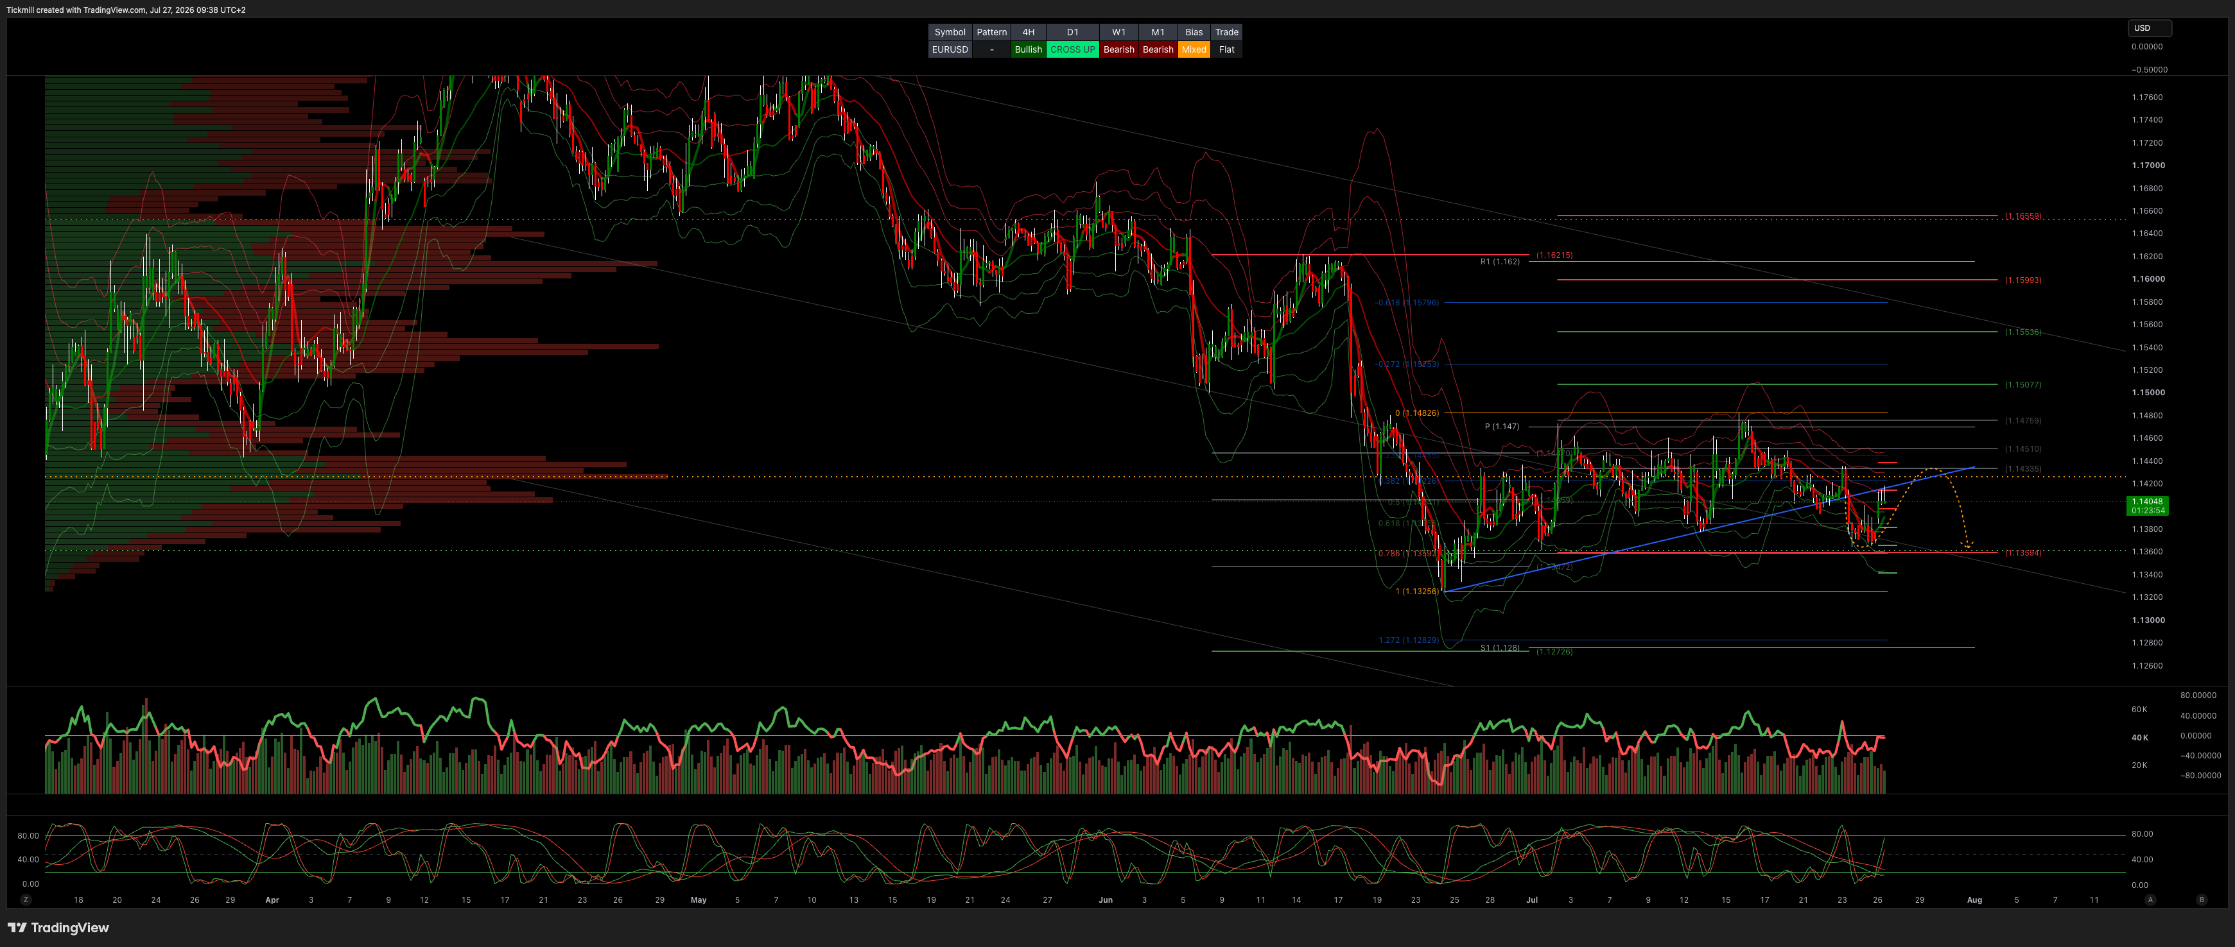Click the W1 column header
The image size is (2235, 947).
tap(1118, 32)
